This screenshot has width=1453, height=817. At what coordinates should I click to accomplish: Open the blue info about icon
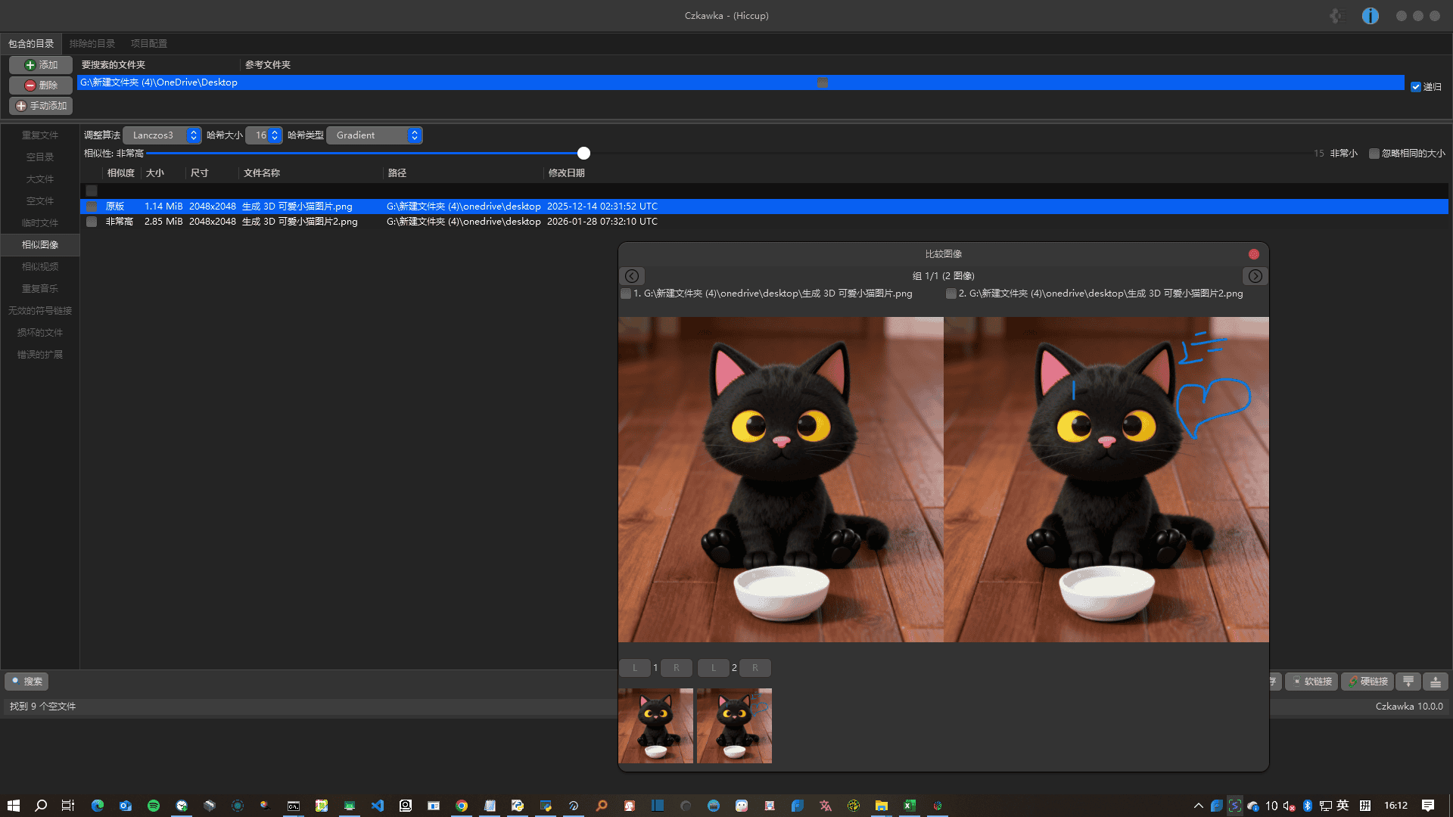coord(1370,16)
